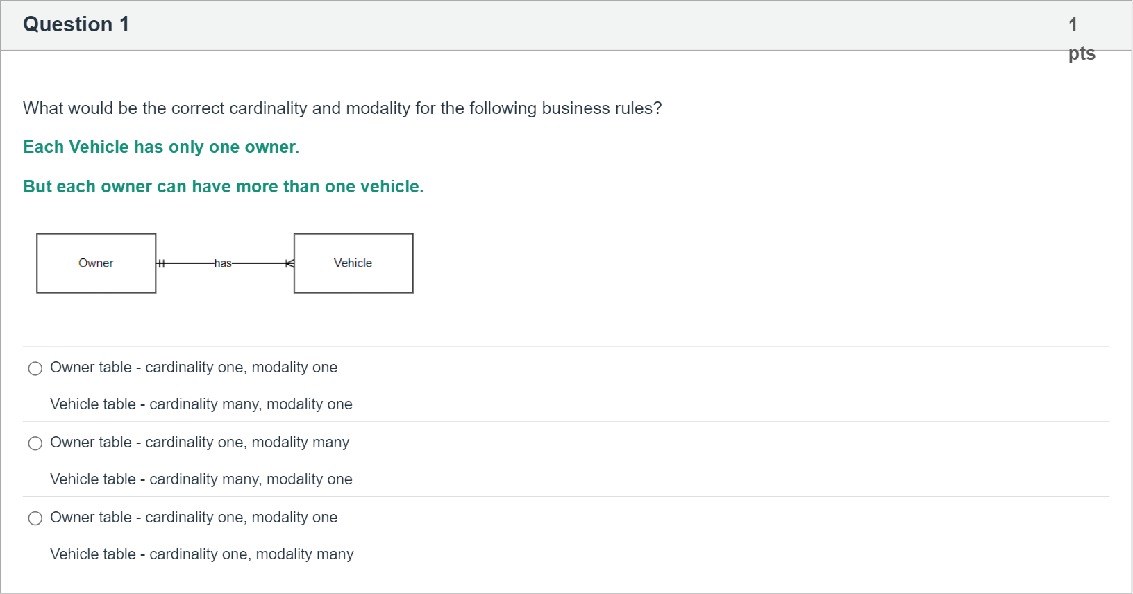Viewport: 1133px width, 594px height.
Task: Click the Vehicle entity box in diagram
Action: [353, 263]
